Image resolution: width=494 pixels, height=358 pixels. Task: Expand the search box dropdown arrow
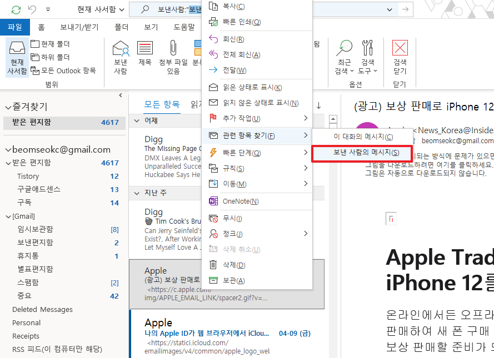[390, 10]
